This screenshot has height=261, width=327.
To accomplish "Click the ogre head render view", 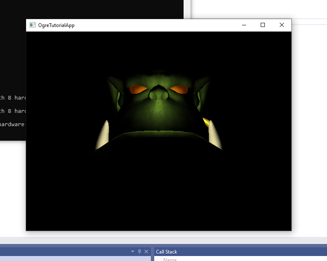I will click(x=159, y=131).
